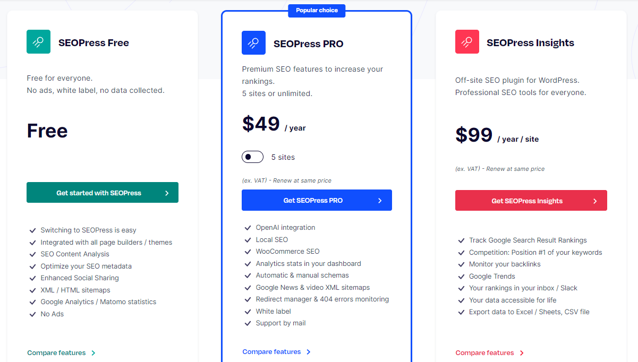Click the checkmark beside OpenAI integration
The width and height of the screenshot is (638, 362).
pos(248,227)
